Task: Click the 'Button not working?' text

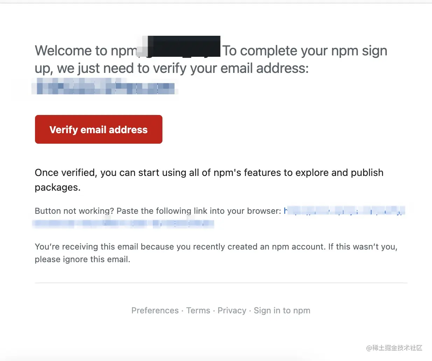Action: coord(75,211)
